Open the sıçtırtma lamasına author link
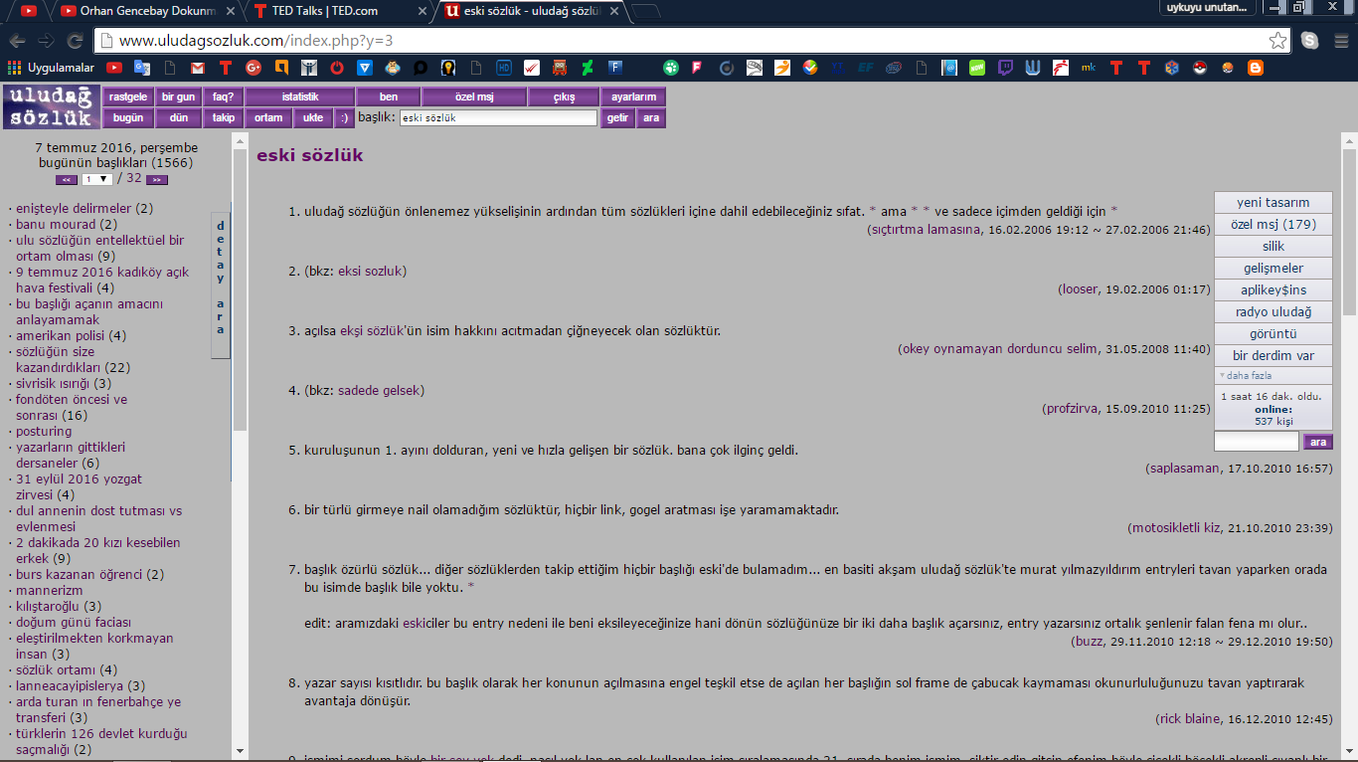1358x762 pixels. pyautogui.click(x=925, y=230)
